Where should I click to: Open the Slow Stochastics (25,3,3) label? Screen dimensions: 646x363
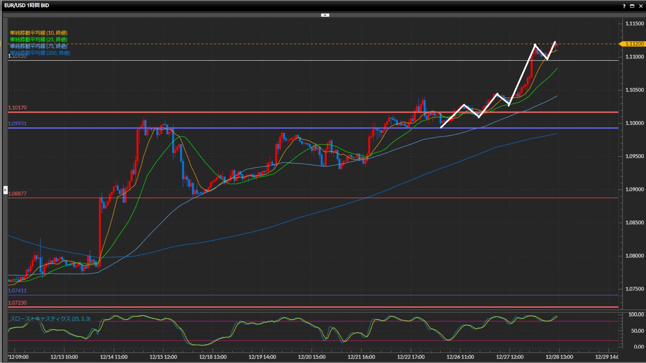pos(50,319)
